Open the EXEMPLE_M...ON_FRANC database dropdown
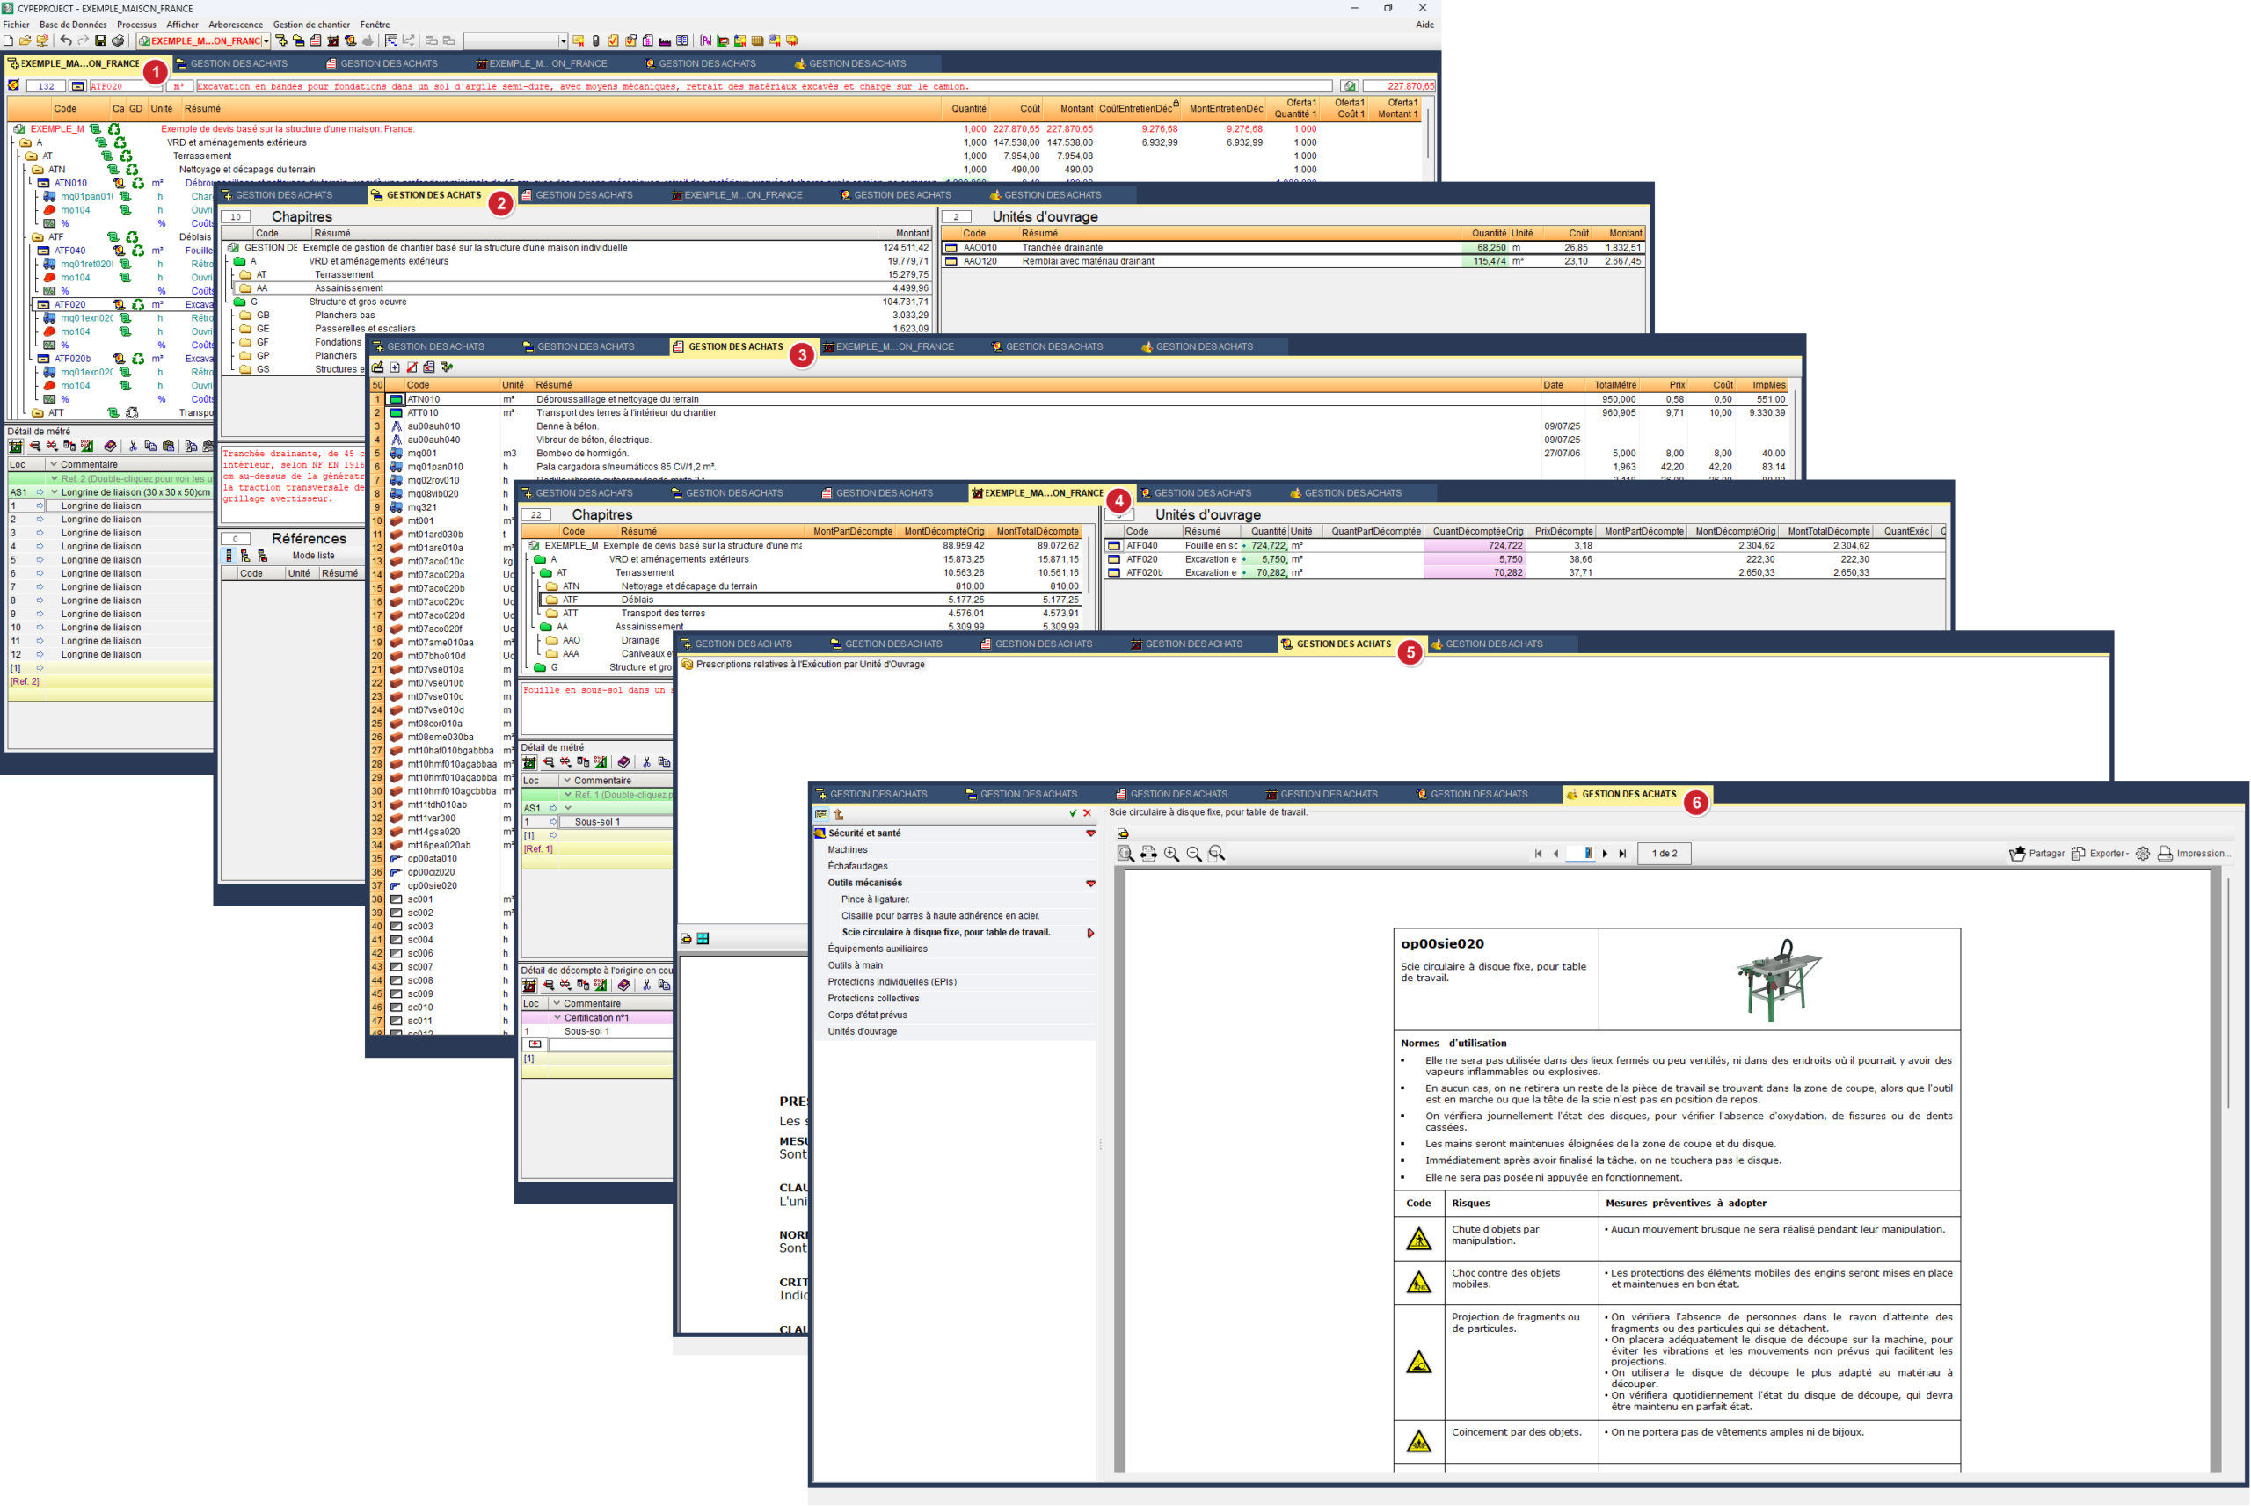The image size is (2251, 1506). pyautogui.click(x=266, y=41)
